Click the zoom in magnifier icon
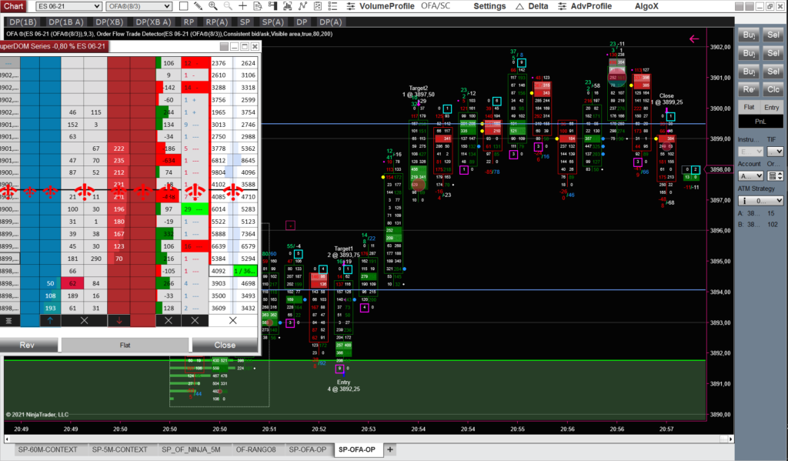The image size is (788, 461). [x=213, y=6]
